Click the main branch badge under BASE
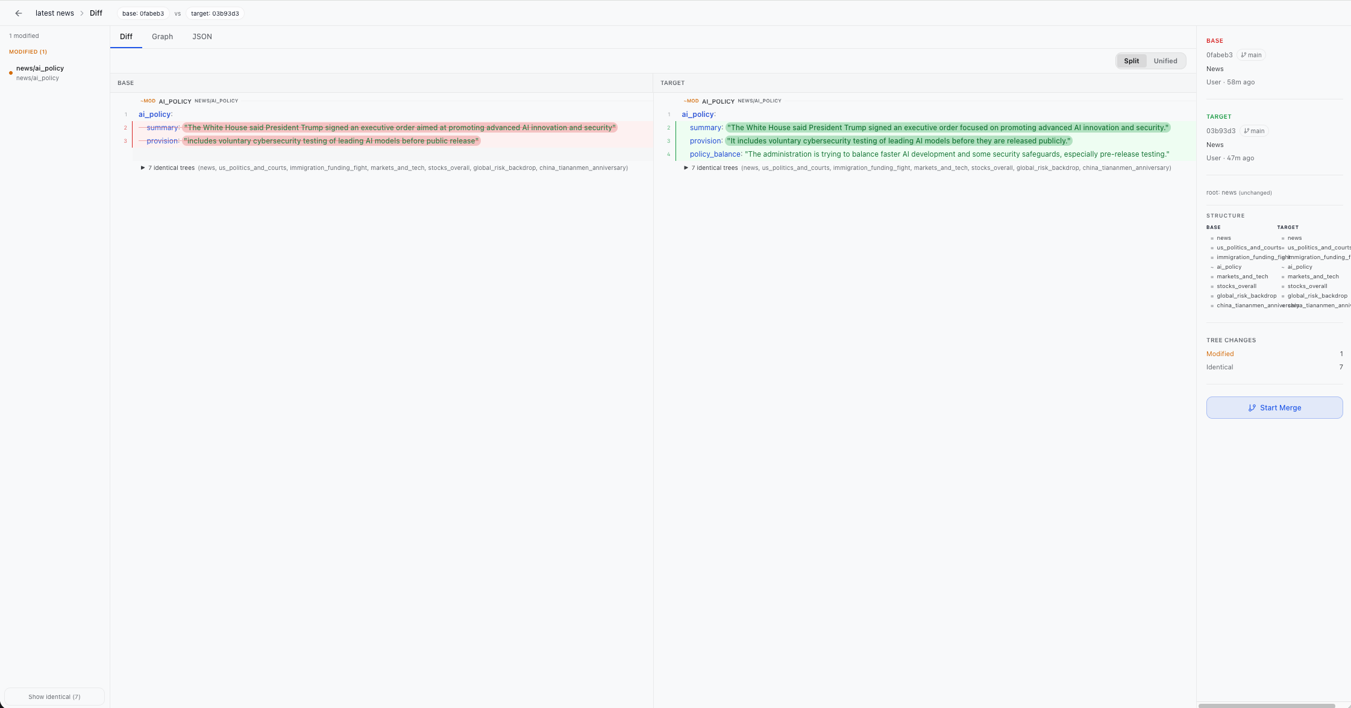 point(1251,55)
